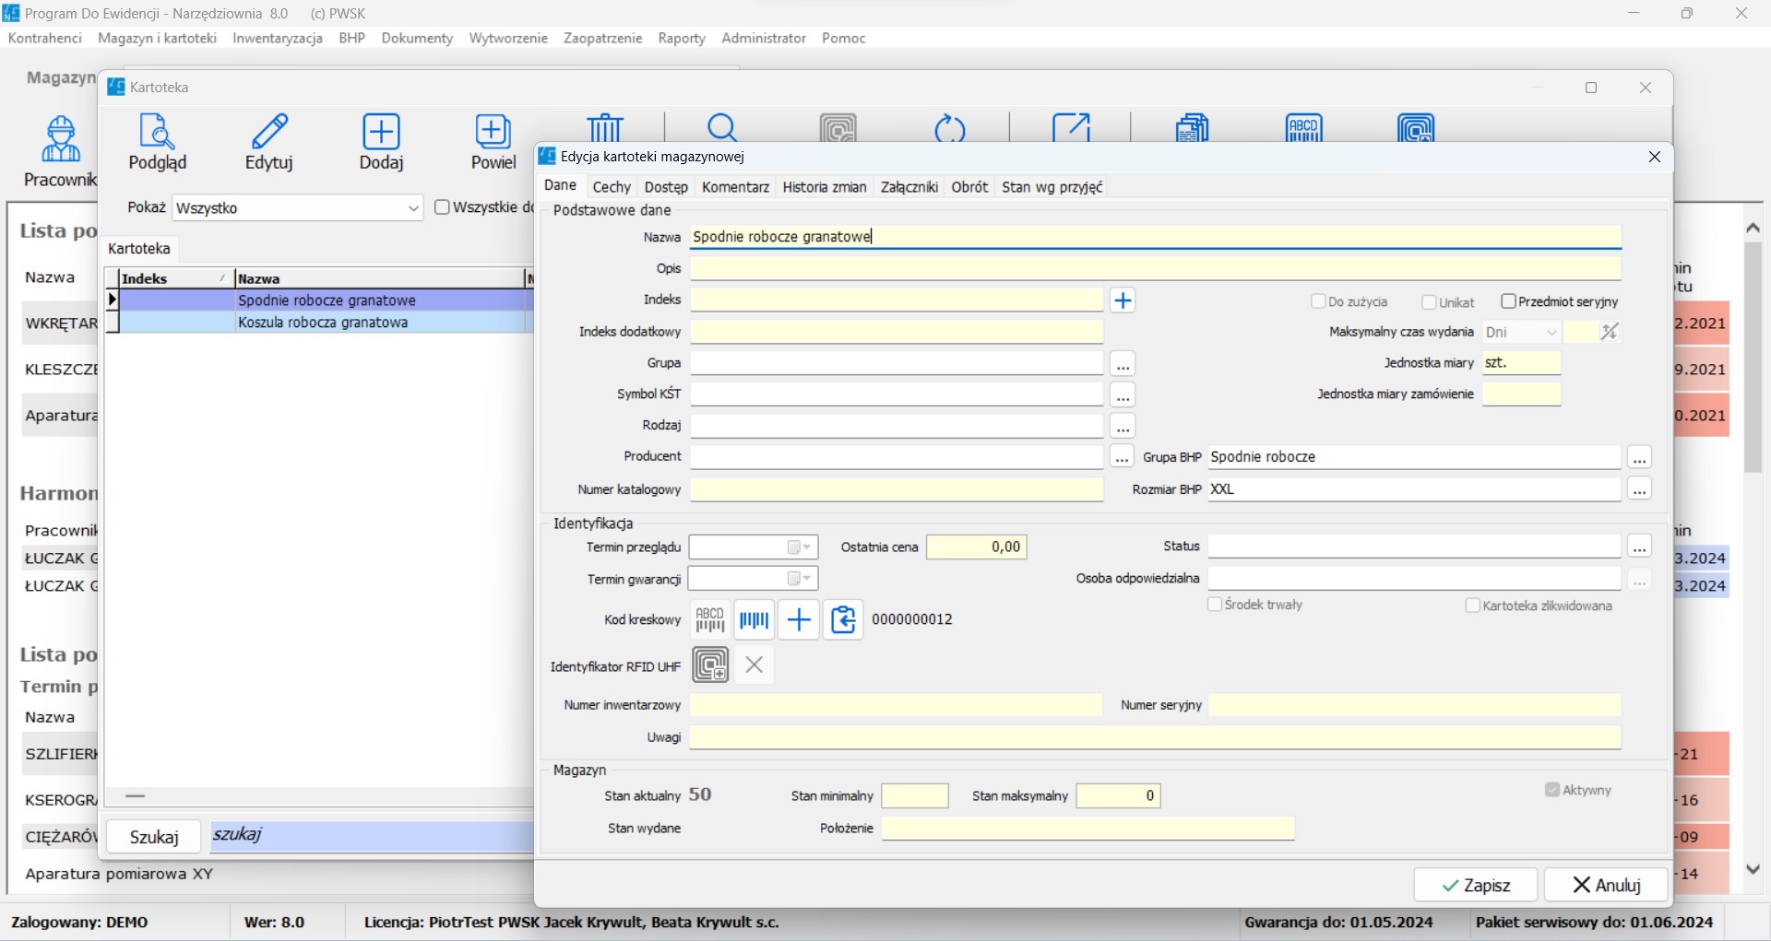Click the blue barcode icon in Kod kreskowy
The height and width of the screenshot is (941, 1771).
pos(755,620)
